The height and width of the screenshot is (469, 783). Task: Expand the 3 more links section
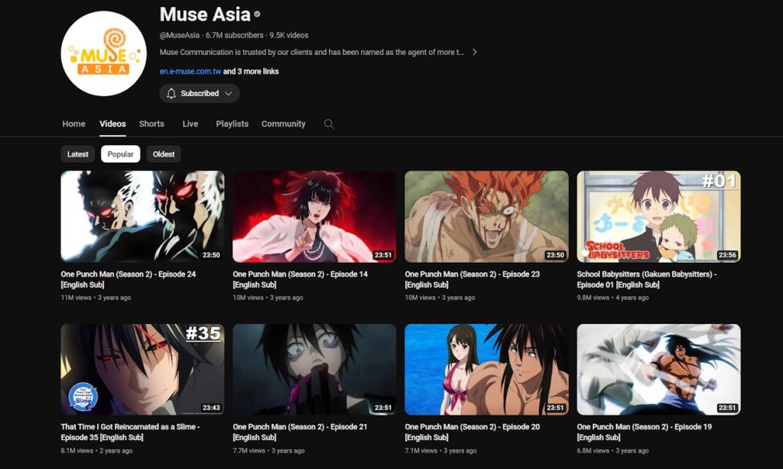(x=250, y=70)
